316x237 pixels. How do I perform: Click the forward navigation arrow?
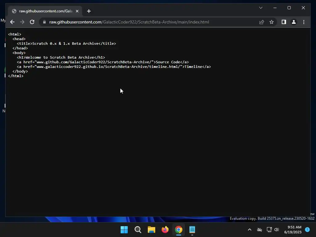pos(22,22)
